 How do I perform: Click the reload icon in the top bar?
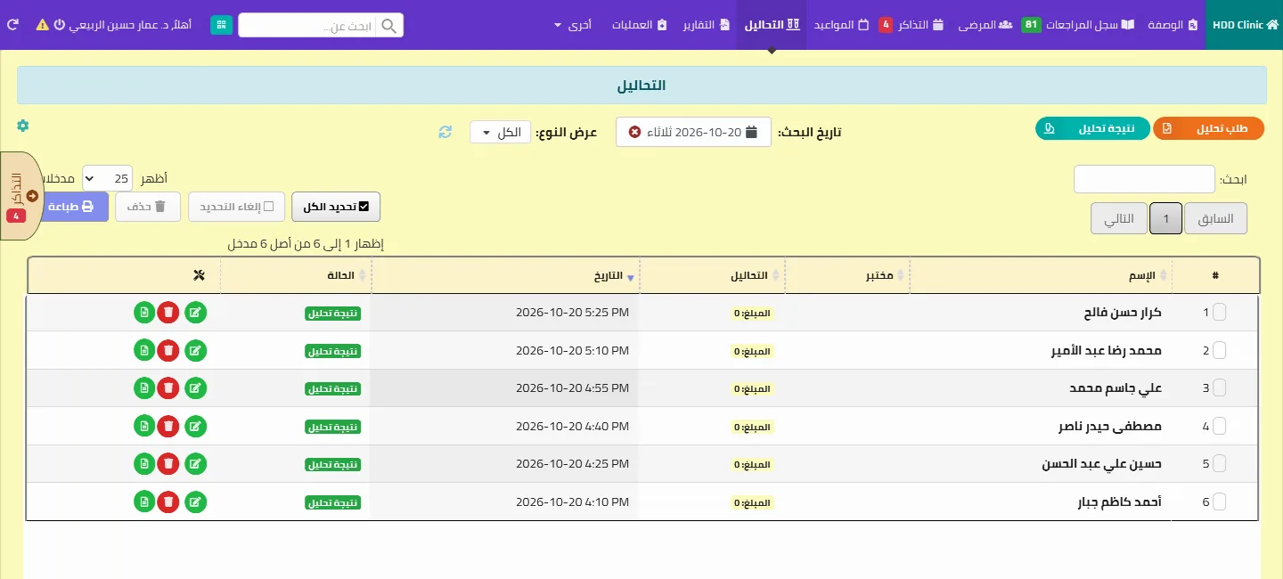point(12,25)
